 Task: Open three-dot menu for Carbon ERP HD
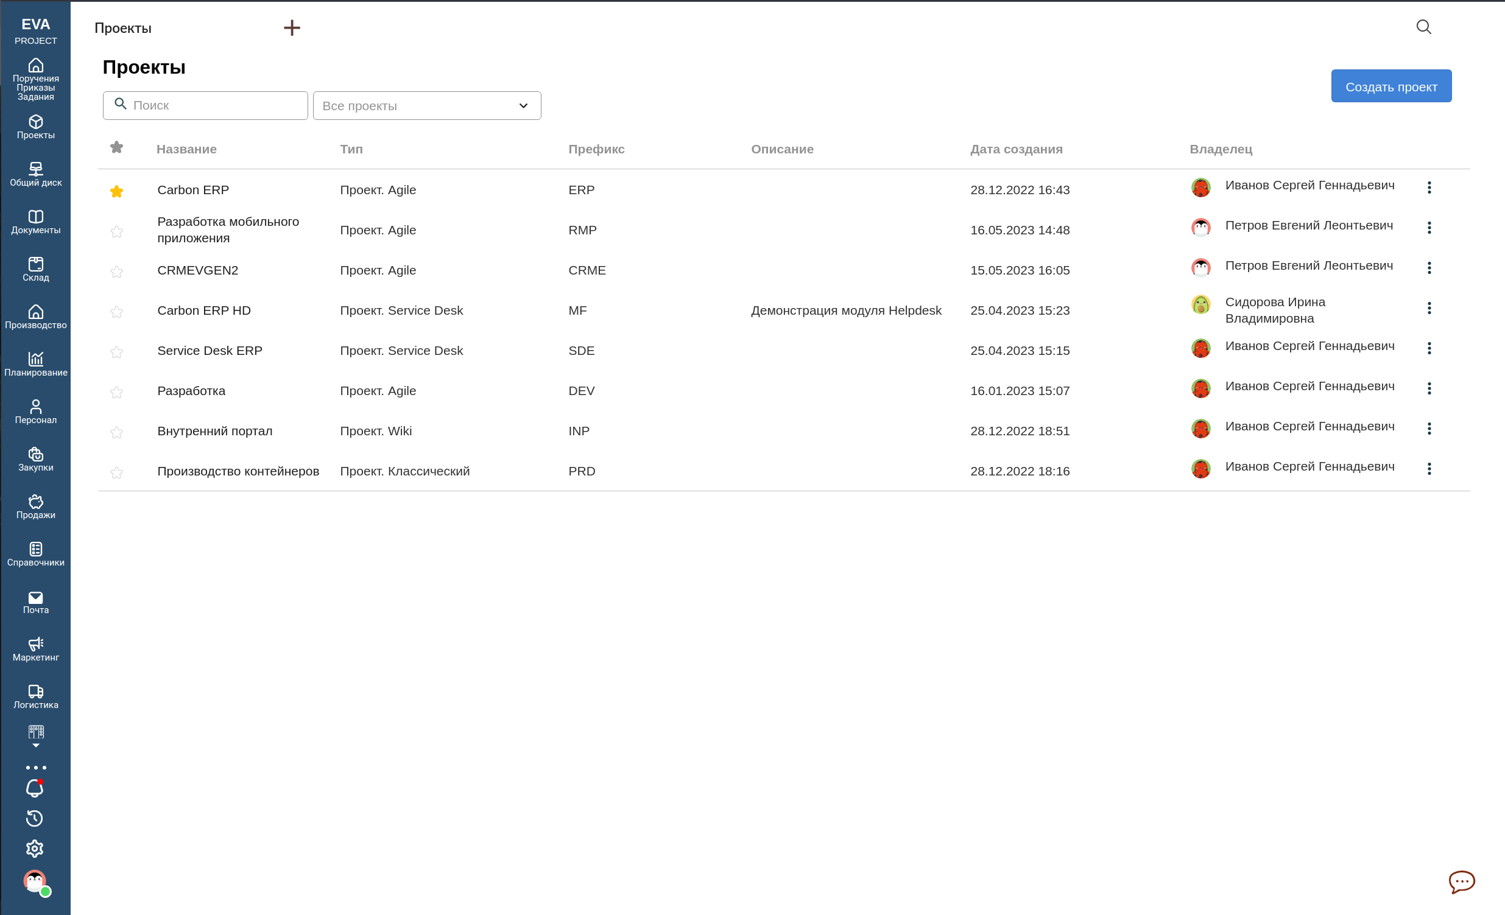pos(1429,308)
